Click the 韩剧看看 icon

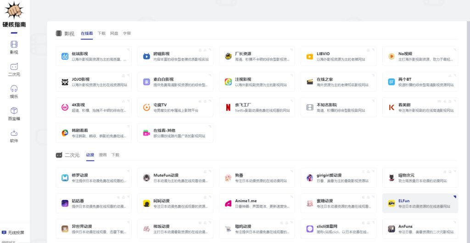[x=65, y=133]
